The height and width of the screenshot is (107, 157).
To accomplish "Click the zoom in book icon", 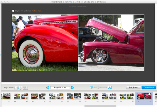I will 110,87.
